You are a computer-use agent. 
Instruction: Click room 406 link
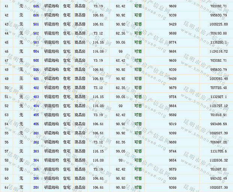point(36,124)
